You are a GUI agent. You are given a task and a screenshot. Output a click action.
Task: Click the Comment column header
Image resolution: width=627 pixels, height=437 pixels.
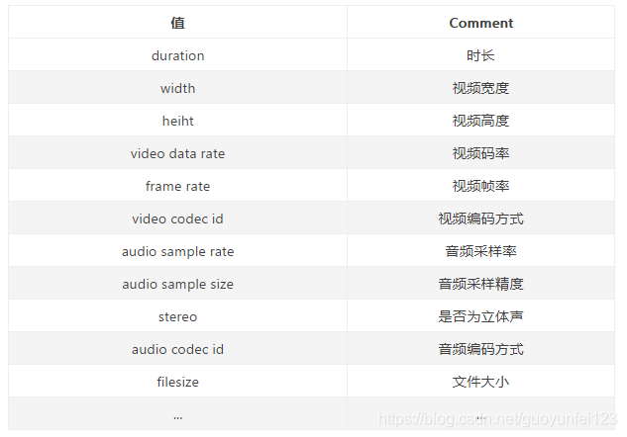point(480,23)
